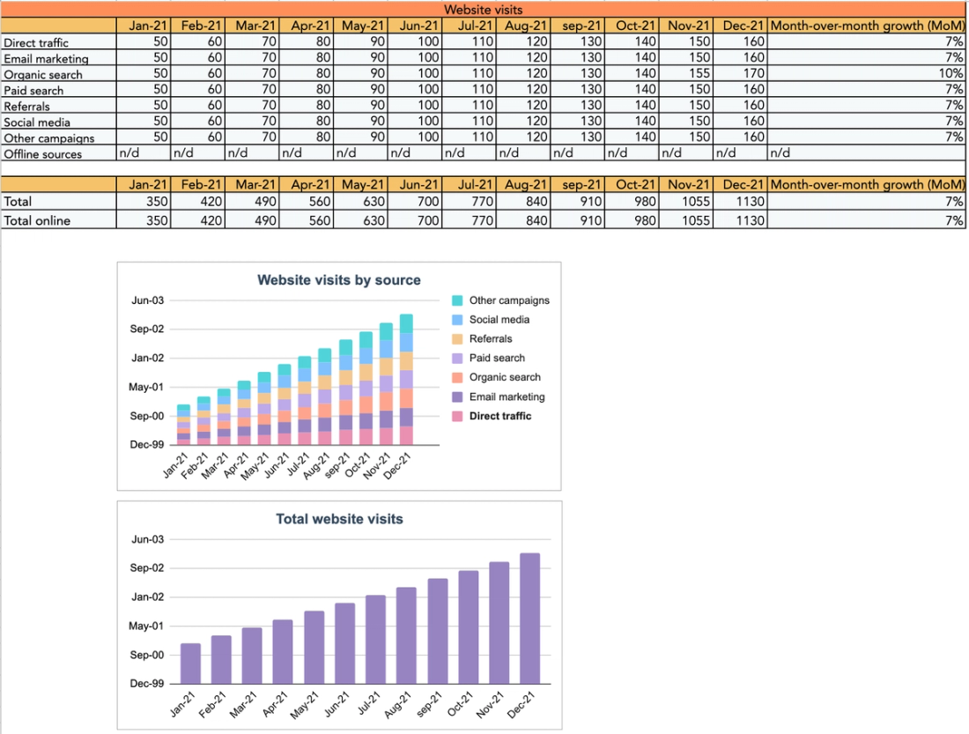Select the "Total online" row label
Image resolution: width=969 pixels, height=734 pixels.
coord(37,220)
